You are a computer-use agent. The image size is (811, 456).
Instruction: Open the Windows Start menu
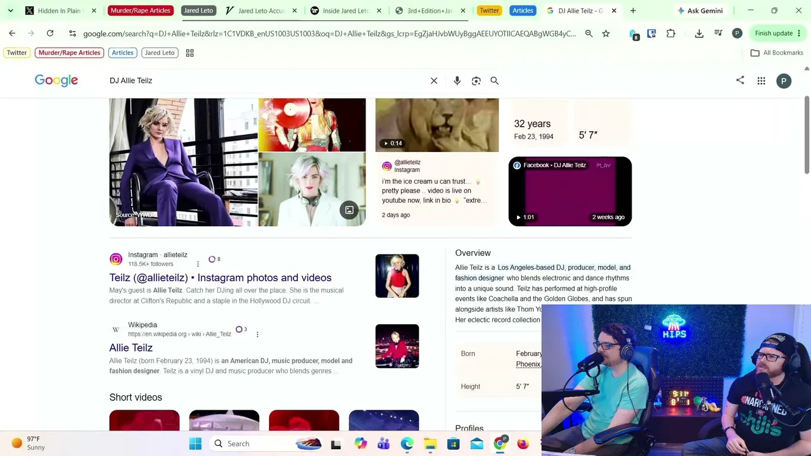coord(195,443)
